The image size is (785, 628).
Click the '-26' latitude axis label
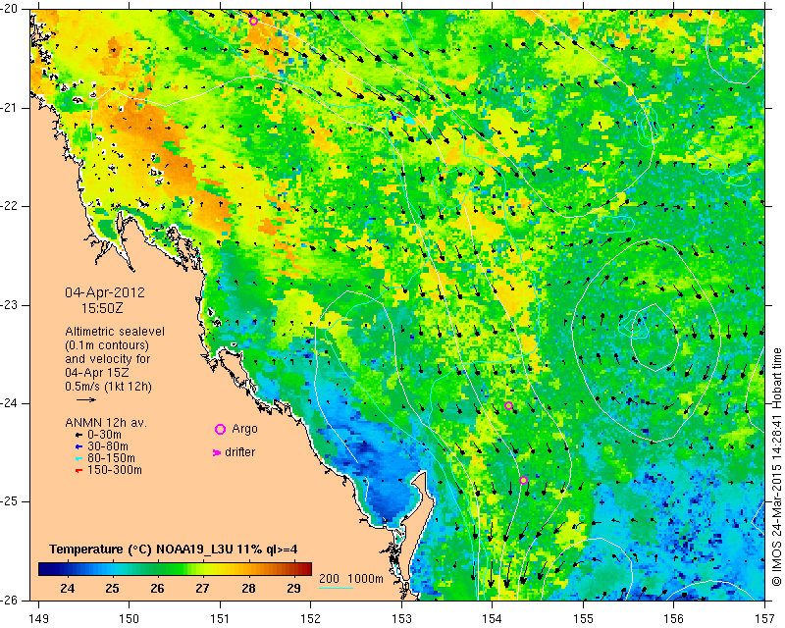(x=11, y=601)
